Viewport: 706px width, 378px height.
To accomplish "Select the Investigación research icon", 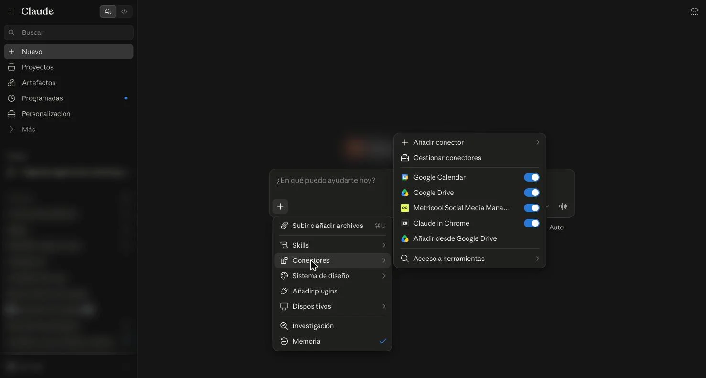I will click(284, 326).
